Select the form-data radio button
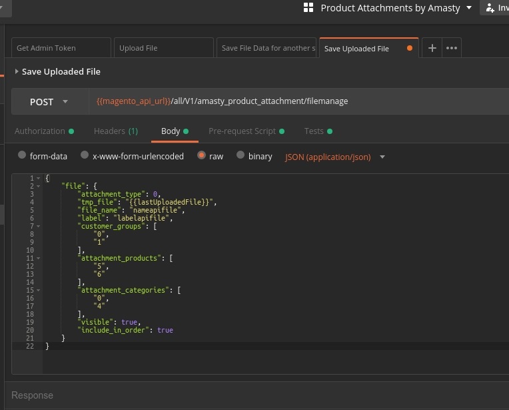 (21, 156)
